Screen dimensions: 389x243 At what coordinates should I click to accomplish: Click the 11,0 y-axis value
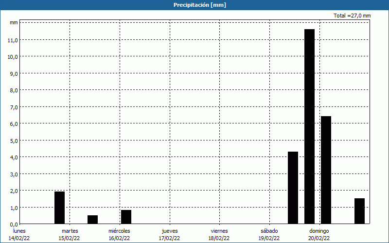pos(13,40)
